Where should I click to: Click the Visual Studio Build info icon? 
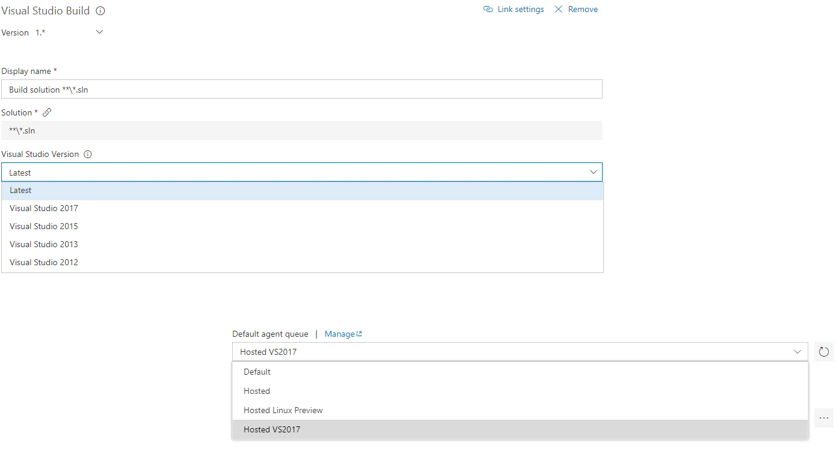pyautogui.click(x=100, y=11)
